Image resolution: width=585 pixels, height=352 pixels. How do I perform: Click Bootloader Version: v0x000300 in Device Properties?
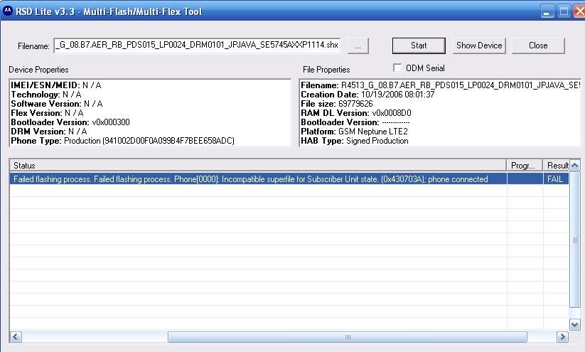pos(70,122)
